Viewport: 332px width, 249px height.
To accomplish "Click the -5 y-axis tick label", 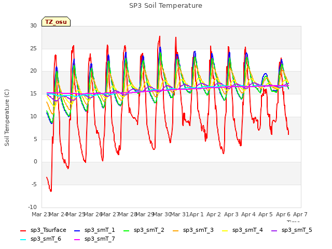I will point(34,185).
